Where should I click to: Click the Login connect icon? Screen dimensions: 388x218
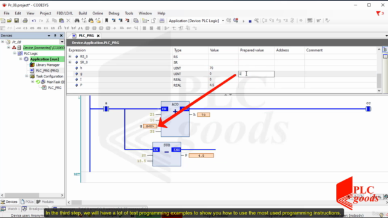[229, 21]
